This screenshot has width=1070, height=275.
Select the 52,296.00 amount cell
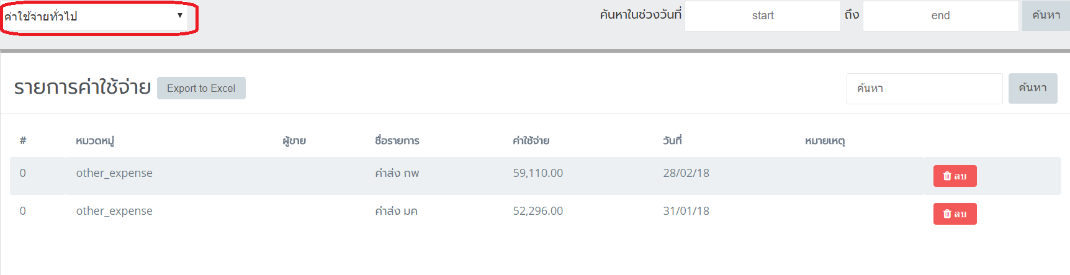538,211
